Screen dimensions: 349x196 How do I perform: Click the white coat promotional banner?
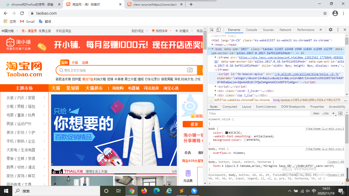[114, 130]
